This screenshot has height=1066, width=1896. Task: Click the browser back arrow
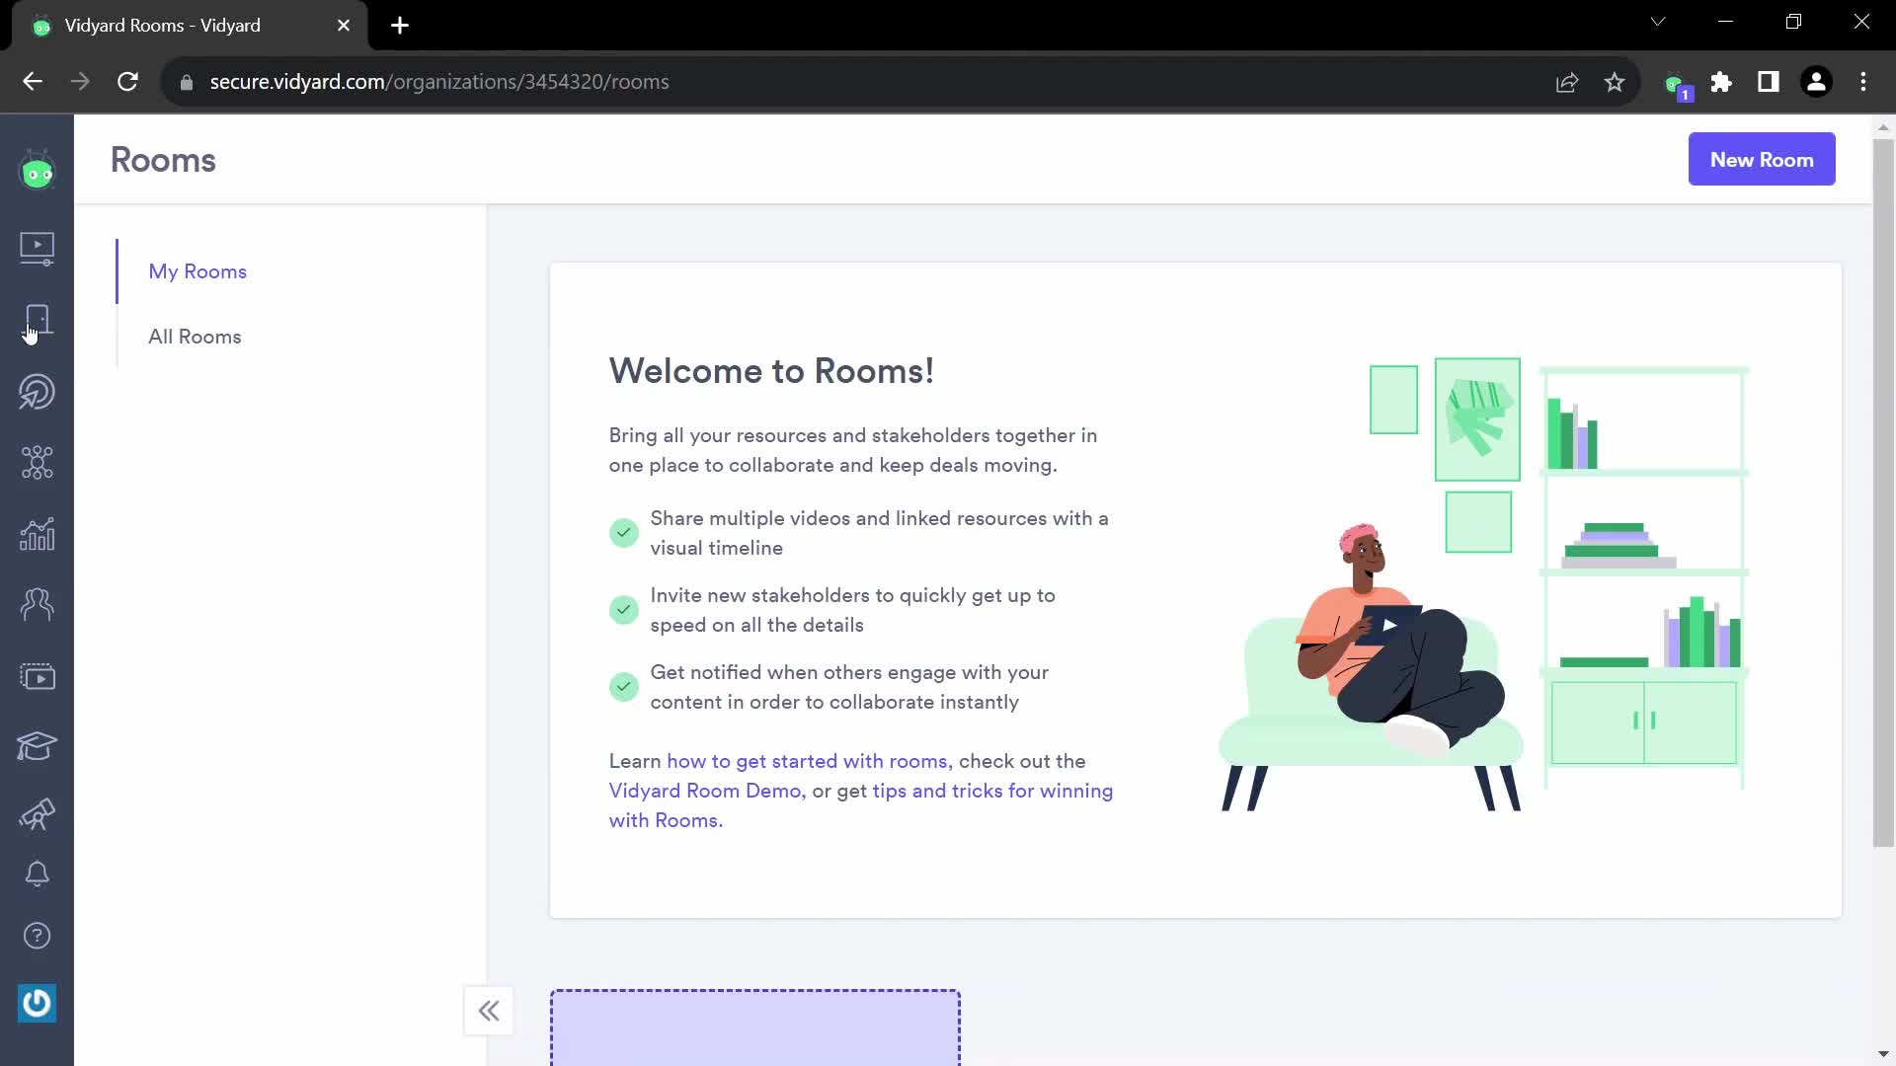click(33, 82)
